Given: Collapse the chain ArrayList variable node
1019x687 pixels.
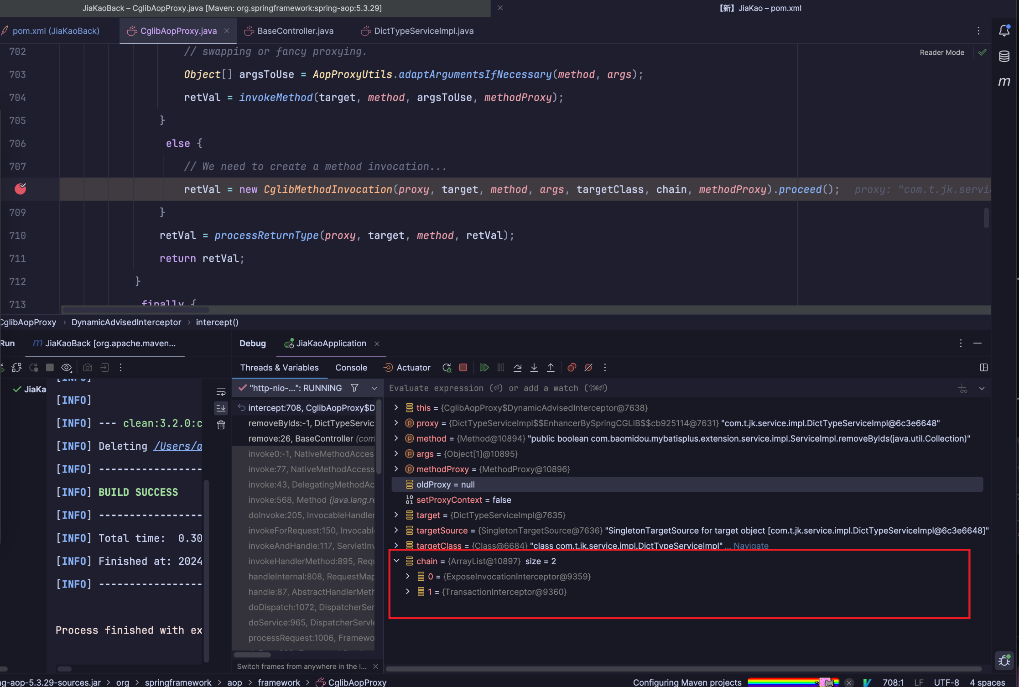Looking at the screenshot, I should 396,561.
